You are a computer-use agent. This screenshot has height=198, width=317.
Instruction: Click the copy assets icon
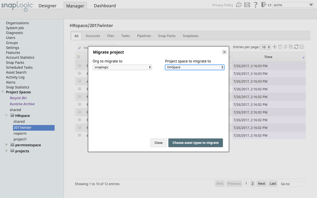(x=291, y=47)
